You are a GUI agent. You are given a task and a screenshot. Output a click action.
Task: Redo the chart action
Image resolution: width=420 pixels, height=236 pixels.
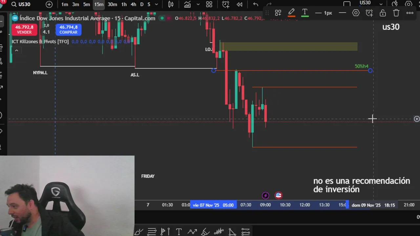[269, 4]
